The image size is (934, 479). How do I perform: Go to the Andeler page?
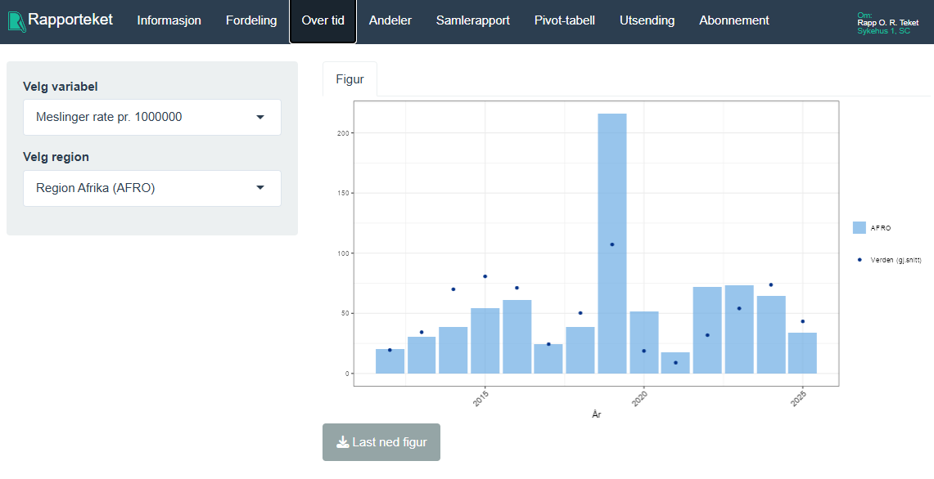(x=390, y=20)
